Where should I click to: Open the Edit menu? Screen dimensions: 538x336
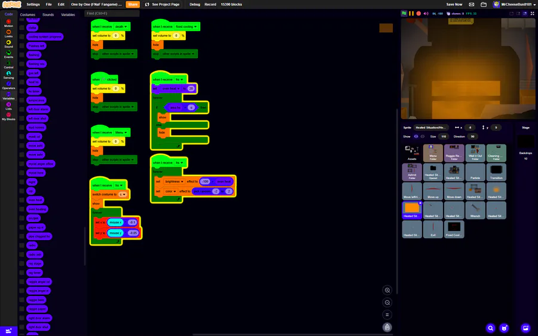pos(61,4)
